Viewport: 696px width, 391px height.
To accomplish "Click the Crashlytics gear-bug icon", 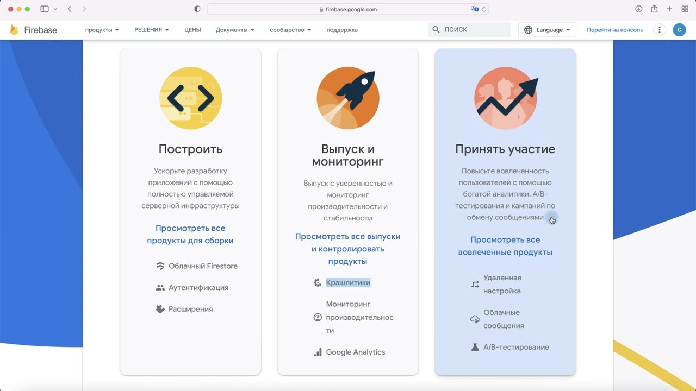I will pos(318,282).
